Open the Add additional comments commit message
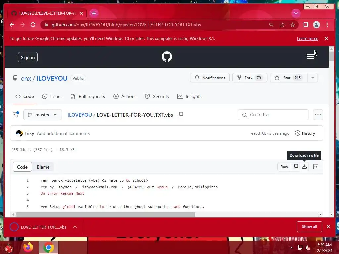The image size is (339, 254). pyautogui.click(x=63, y=133)
